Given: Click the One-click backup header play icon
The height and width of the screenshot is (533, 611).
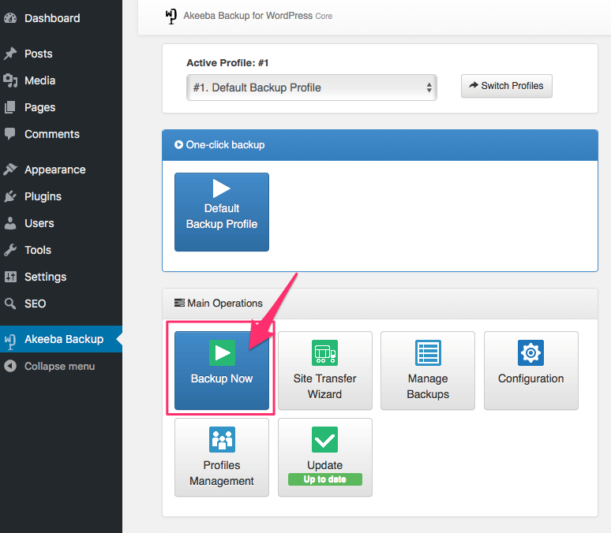Looking at the screenshot, I should coord(178,145).
